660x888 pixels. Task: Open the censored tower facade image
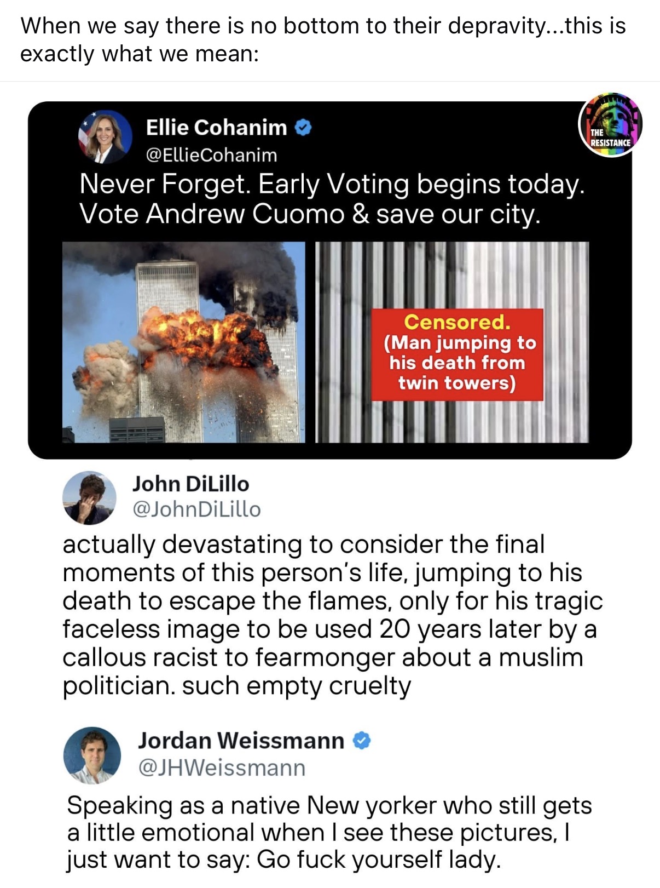pyautogui.click(x=452, y=342)
